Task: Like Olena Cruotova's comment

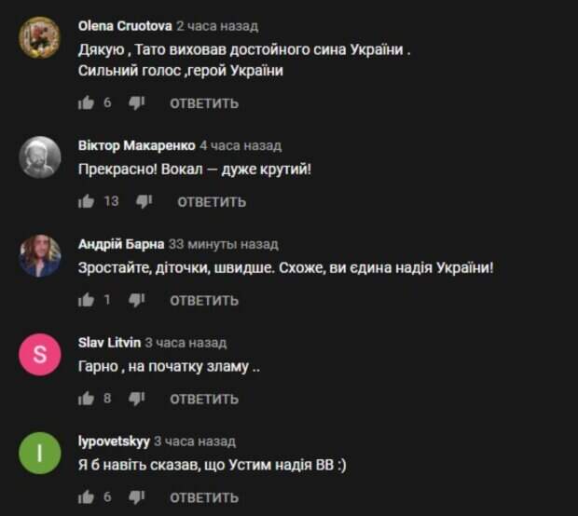Action: 87,103
